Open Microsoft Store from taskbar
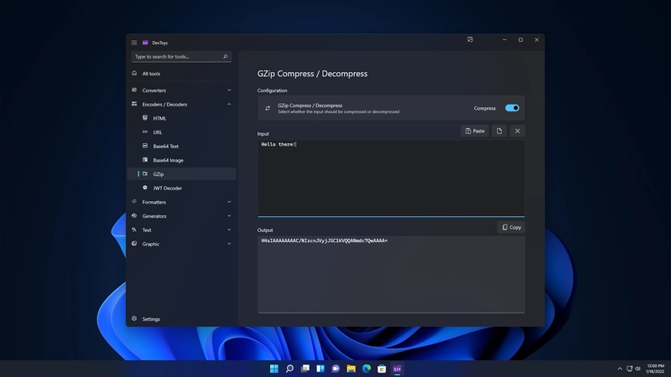Screen dimensions: 671x377 click(x=382, y=369)
